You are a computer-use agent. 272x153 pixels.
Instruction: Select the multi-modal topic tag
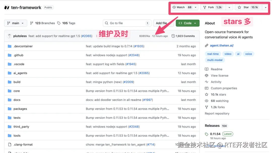click(x=215, y=60)
